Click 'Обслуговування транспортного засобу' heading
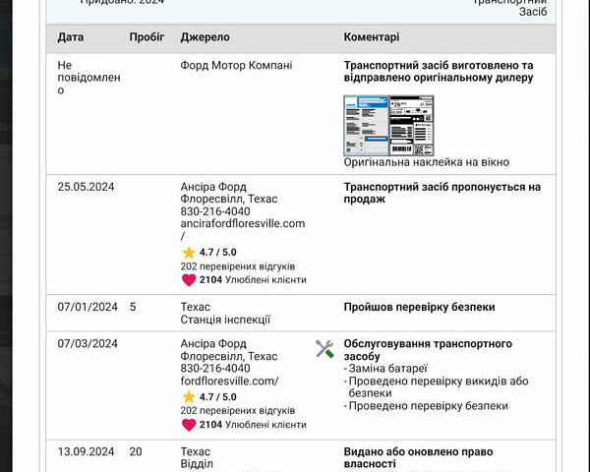This screenshot has width=590, height=472. [x=427, y=350]
